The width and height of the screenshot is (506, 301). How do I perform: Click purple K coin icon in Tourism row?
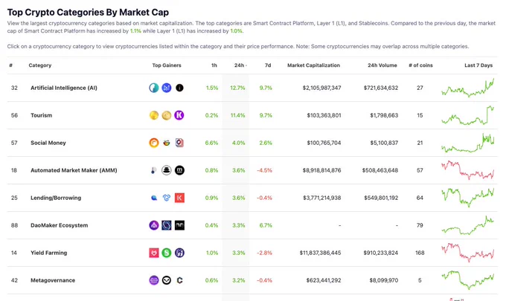pos(179,115)
